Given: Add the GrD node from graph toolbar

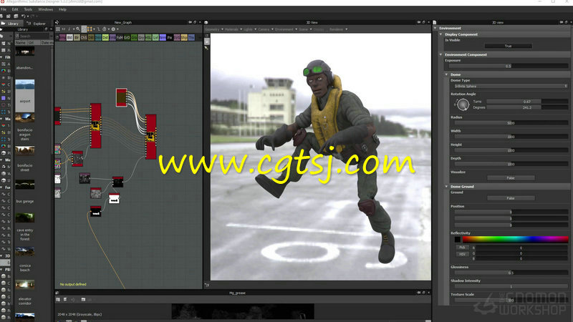Looking at the screenshot, I should (x=127, y=38).
